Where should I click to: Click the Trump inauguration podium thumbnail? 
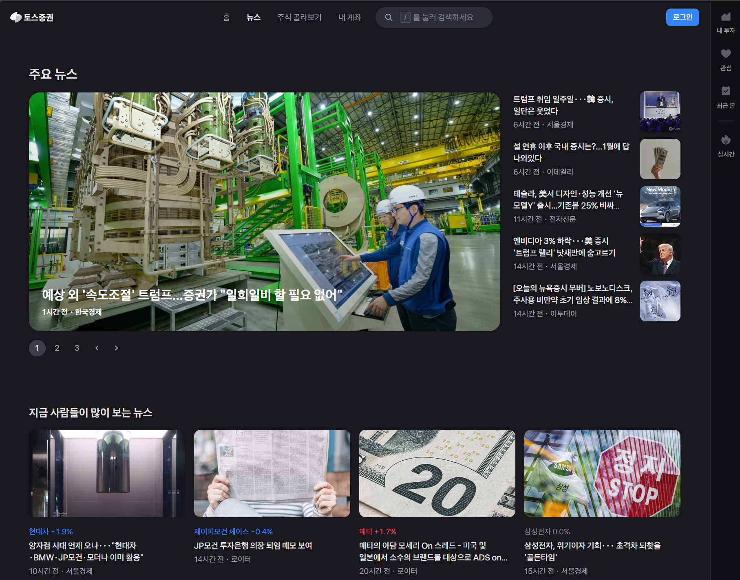coord(660,112)
